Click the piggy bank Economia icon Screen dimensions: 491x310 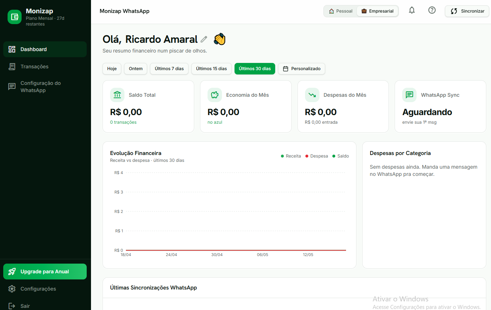point(215,95)
